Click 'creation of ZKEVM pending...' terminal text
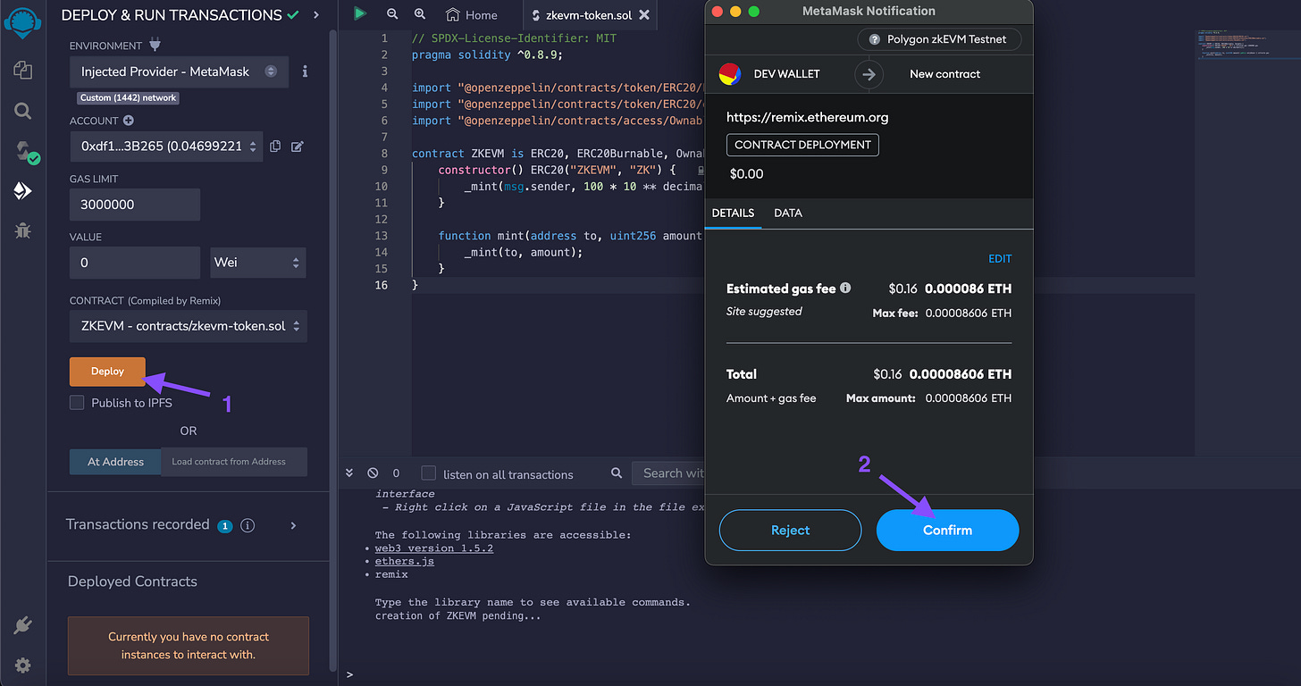Image resolution: width=1301 pixels, height=686 pixels. pos(458,615)
